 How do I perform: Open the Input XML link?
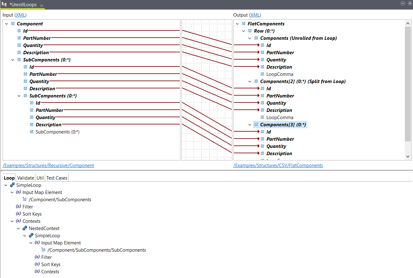point(20,15)
